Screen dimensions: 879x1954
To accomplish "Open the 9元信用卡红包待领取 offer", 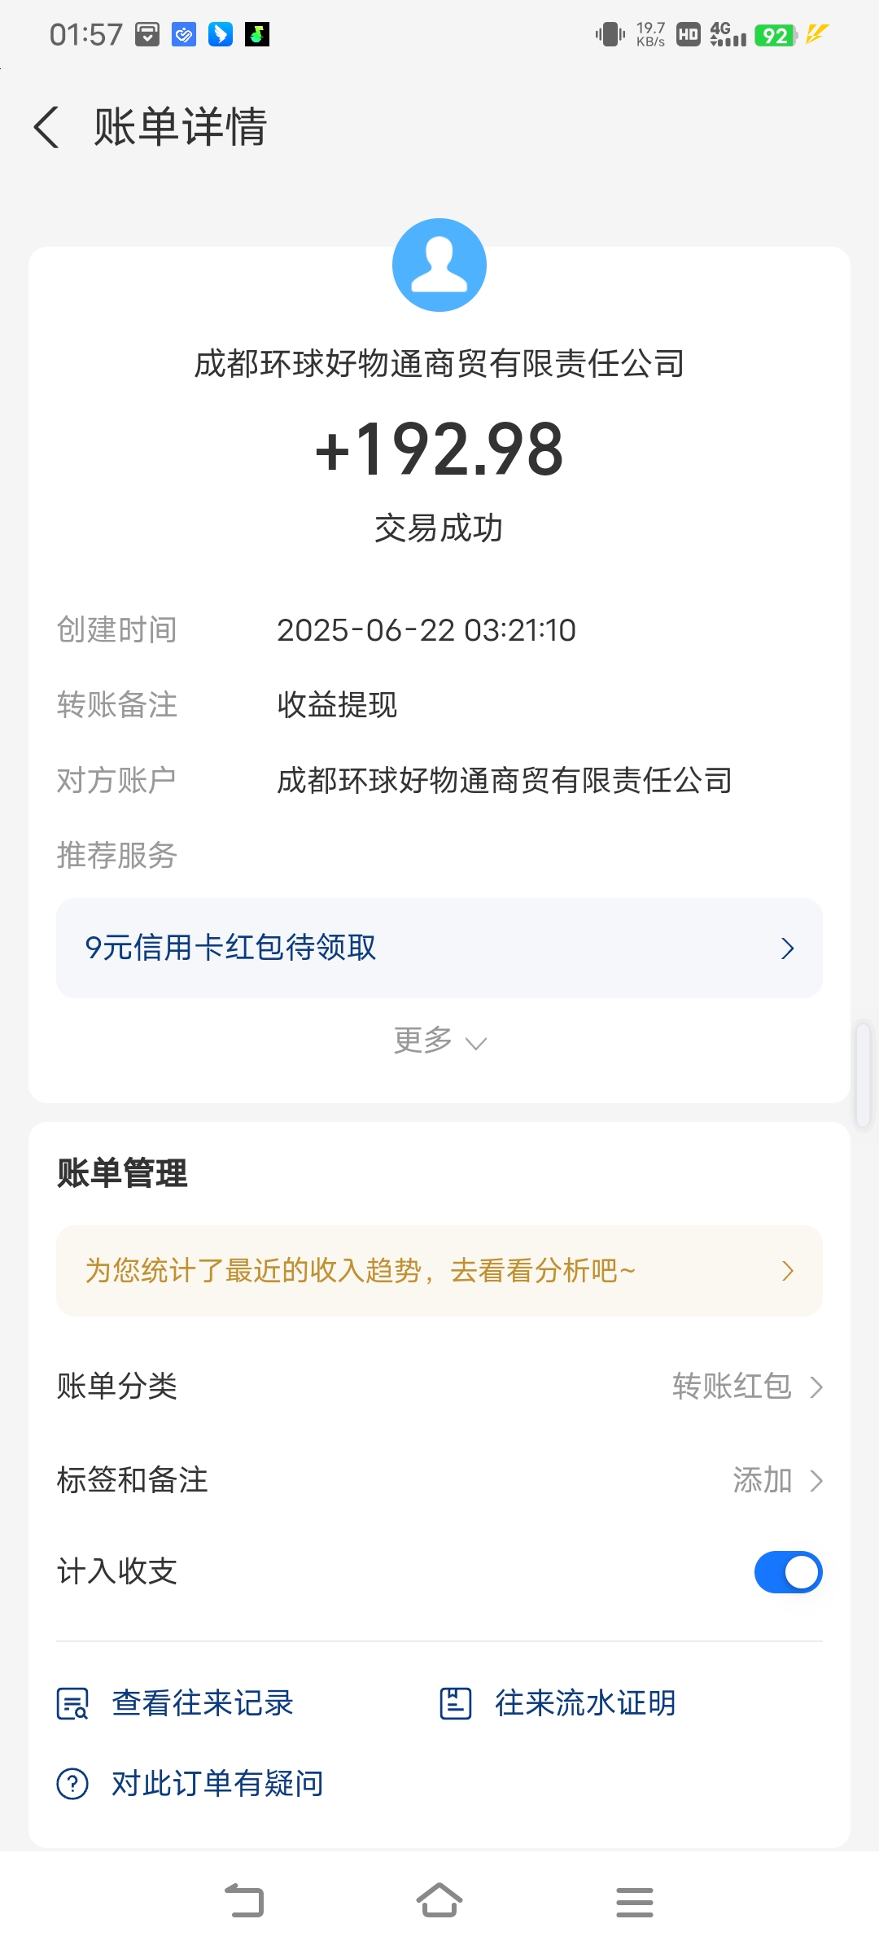I will (x=439, y=948).
